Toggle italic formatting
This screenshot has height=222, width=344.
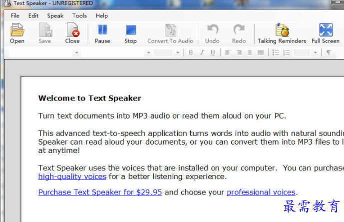pyautogui.click(x=202, y=52)
